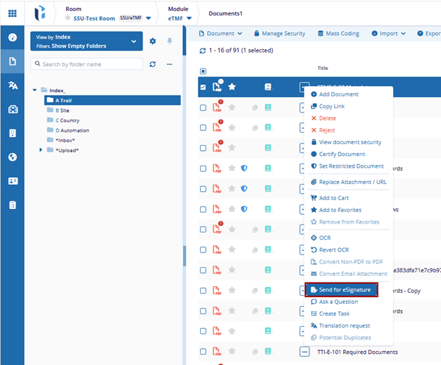441x365 pixels.
Task: Expand the *Upload* folder tree node
Action: click(41, 150)
